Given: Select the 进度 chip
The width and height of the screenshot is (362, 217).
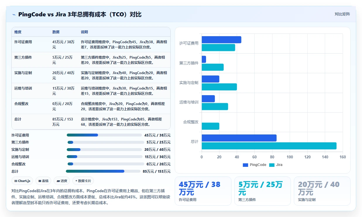Looking at the screenshot, I should coord(62,181).
